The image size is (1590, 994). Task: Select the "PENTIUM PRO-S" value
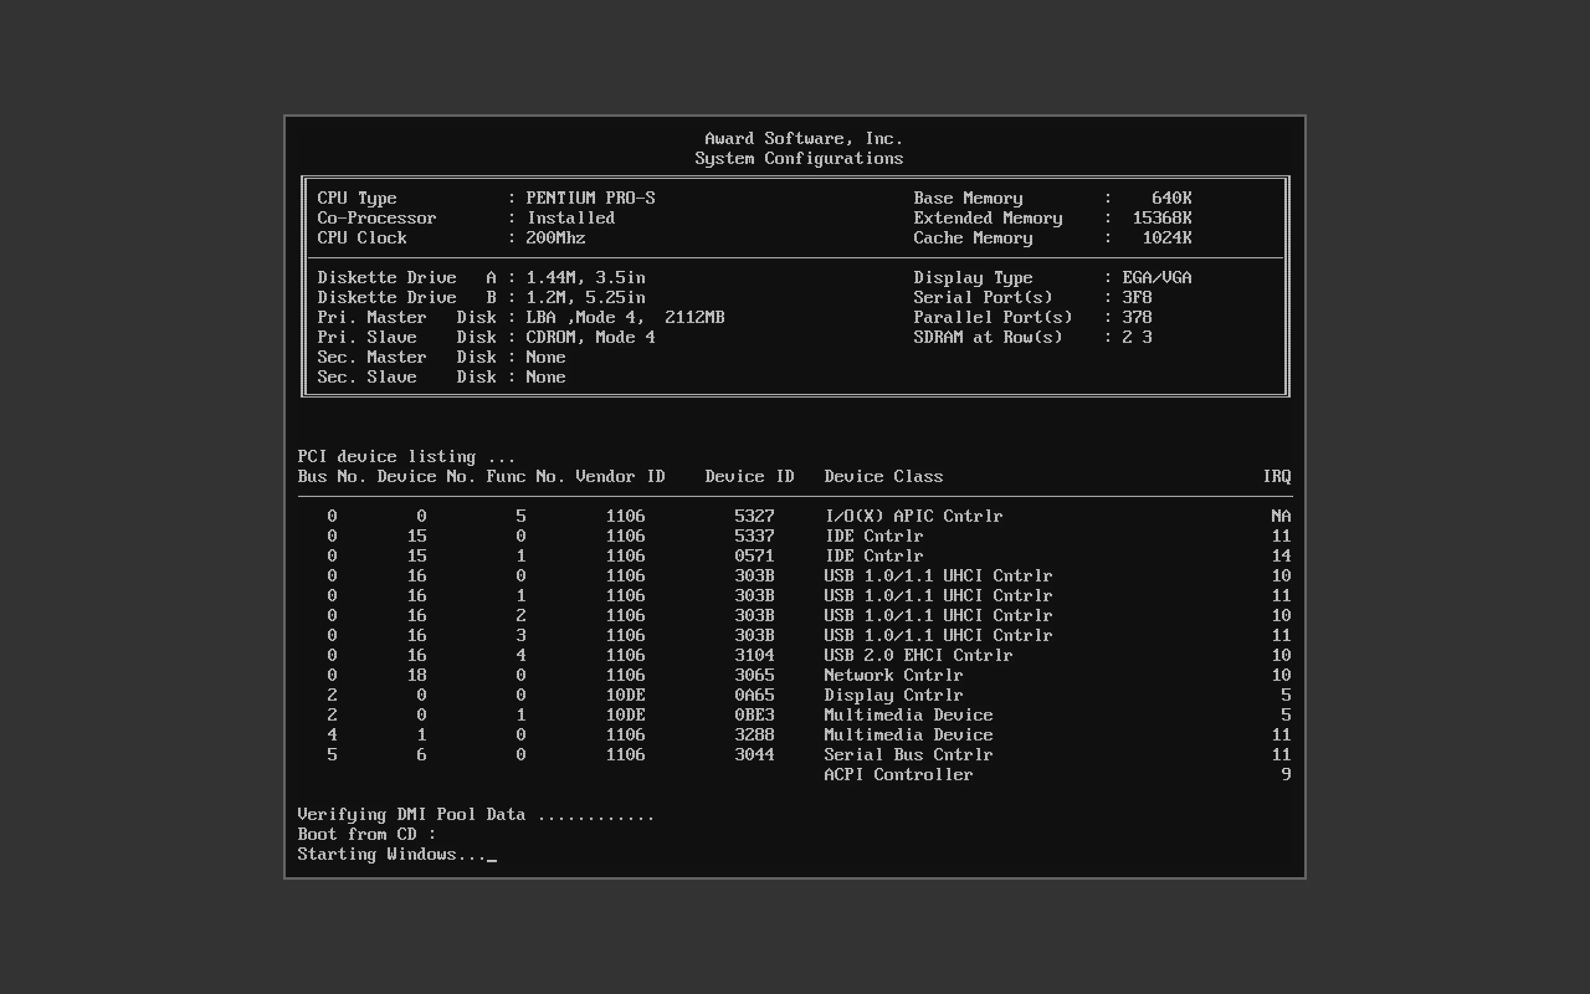pyautogui.click(x=590, y=199)
